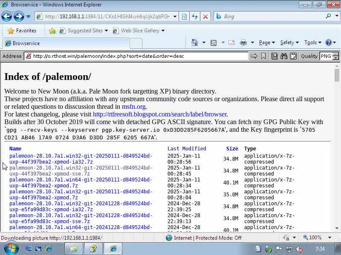Open the Safety menu
The height and width of the screenshot is (255, 341).
(x=289, y=42)
